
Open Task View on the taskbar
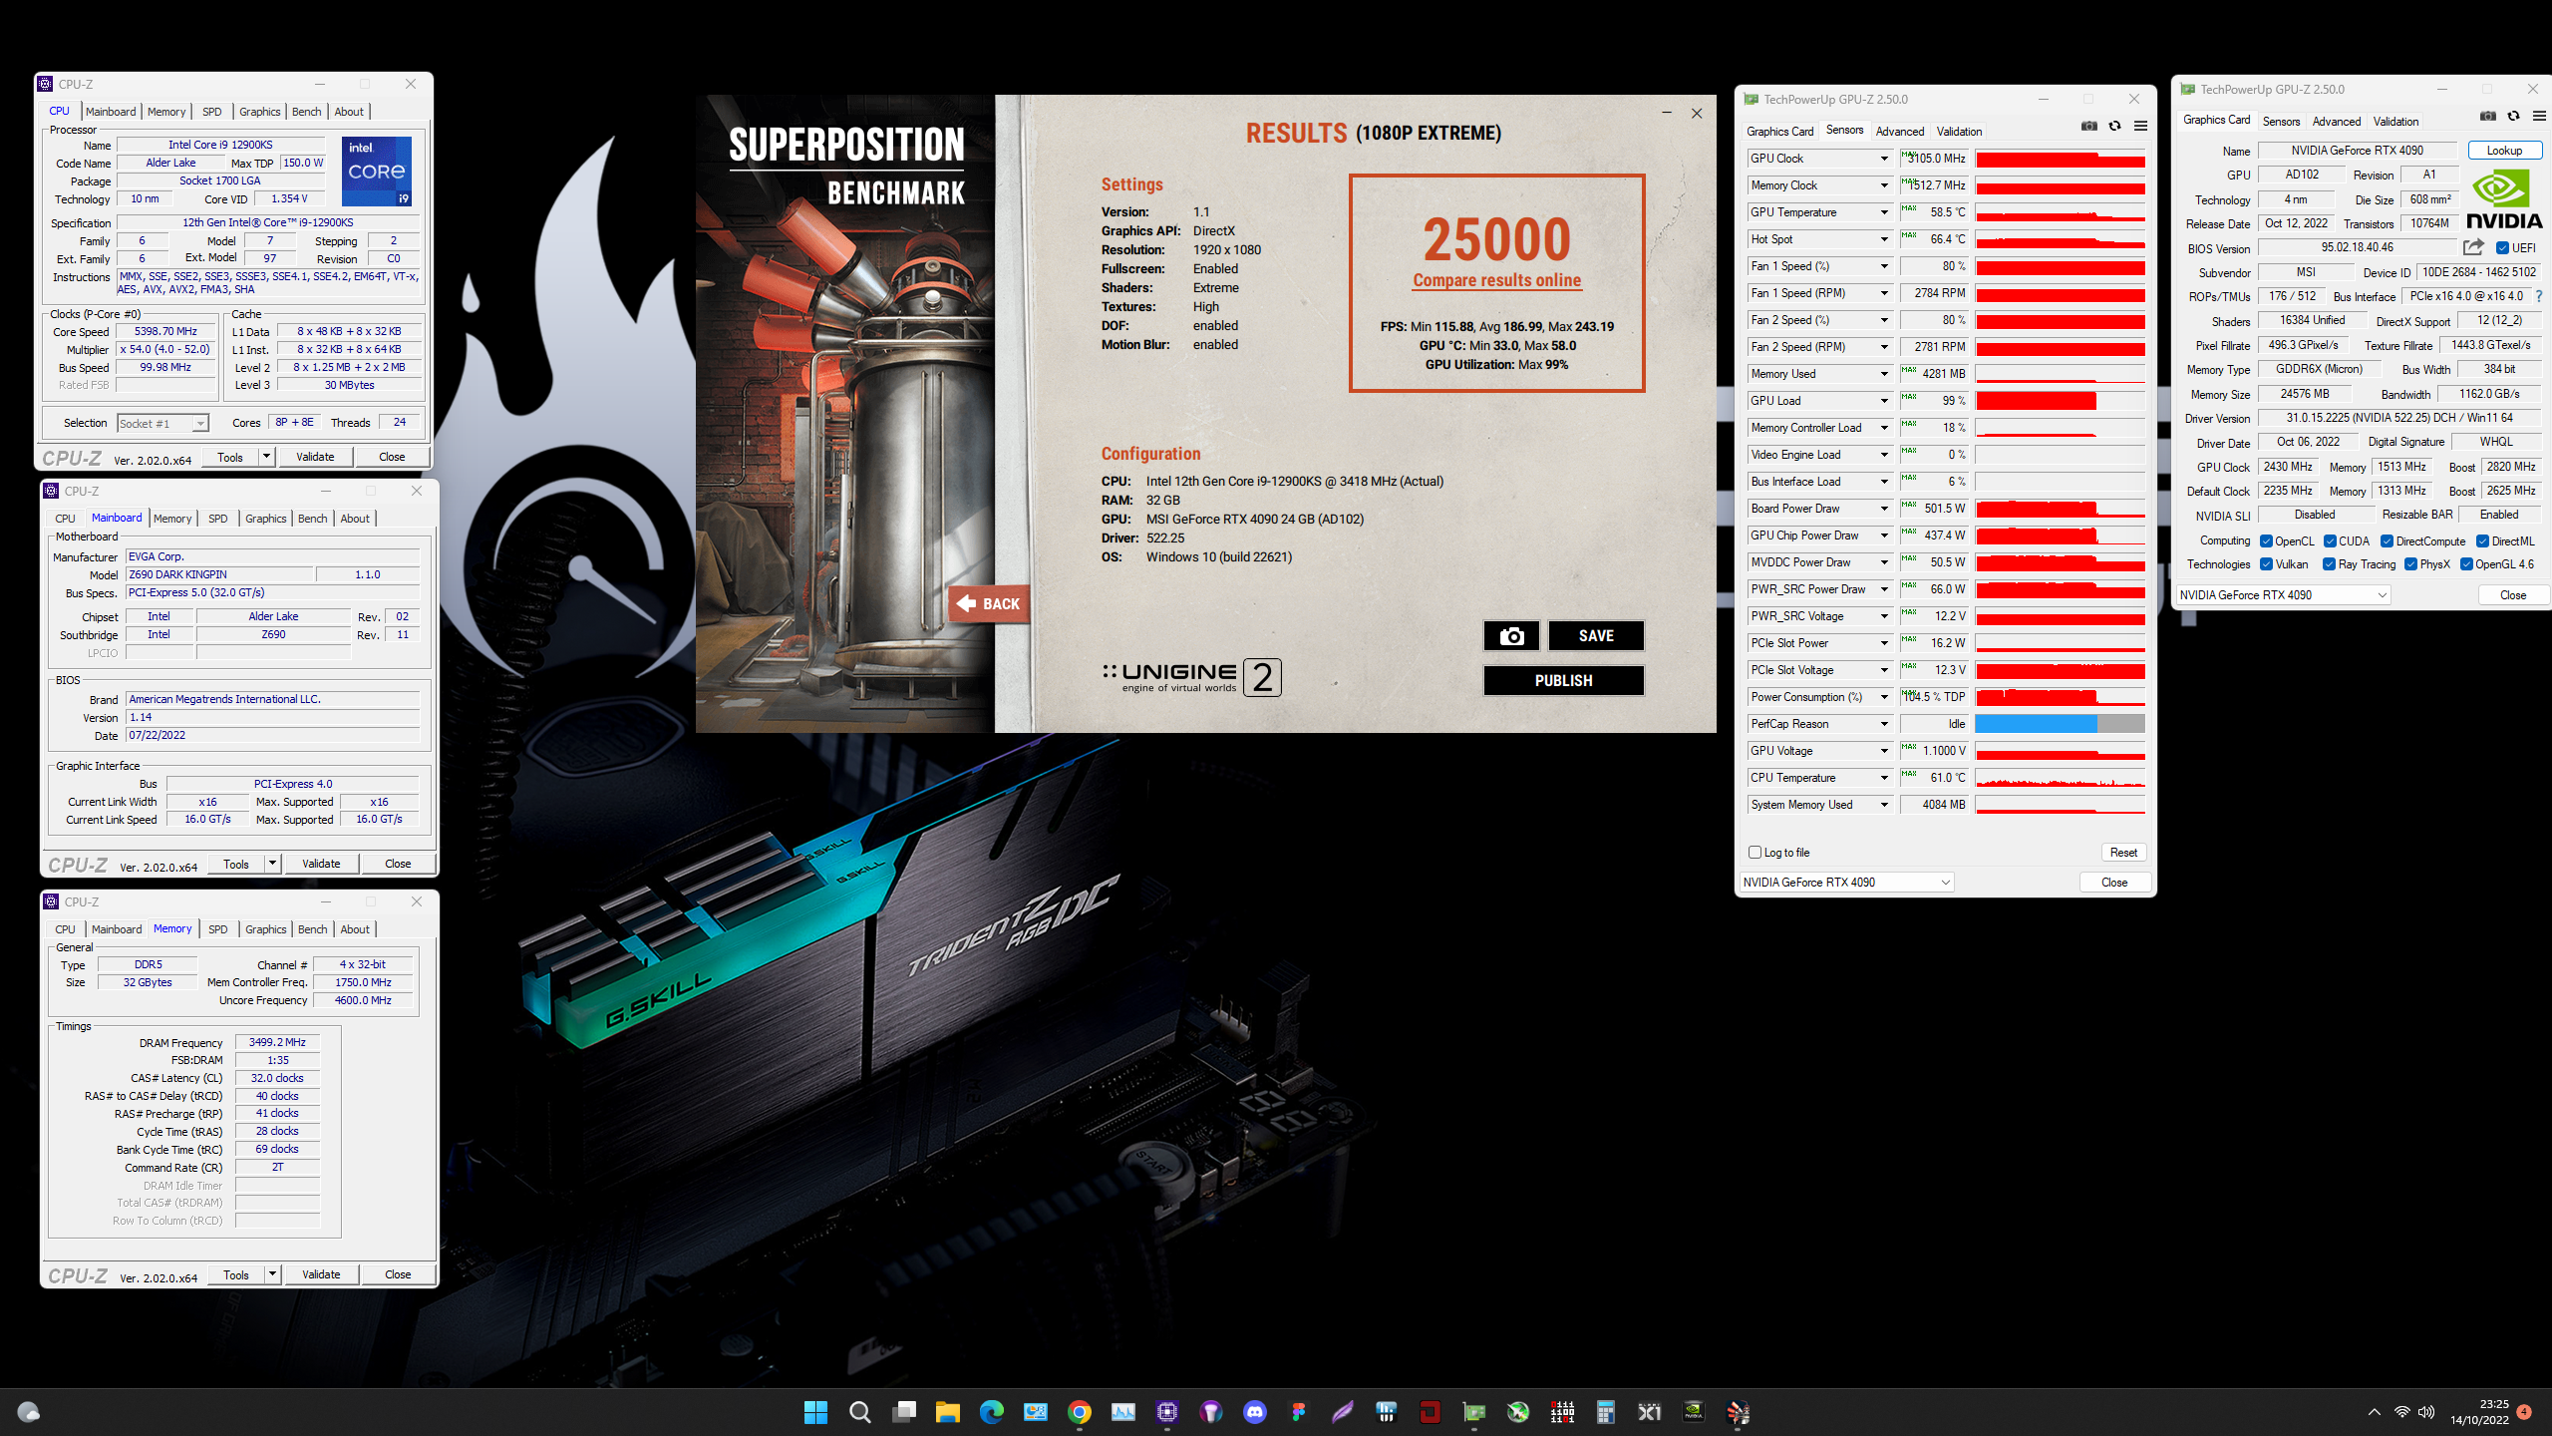point(904,1412)
